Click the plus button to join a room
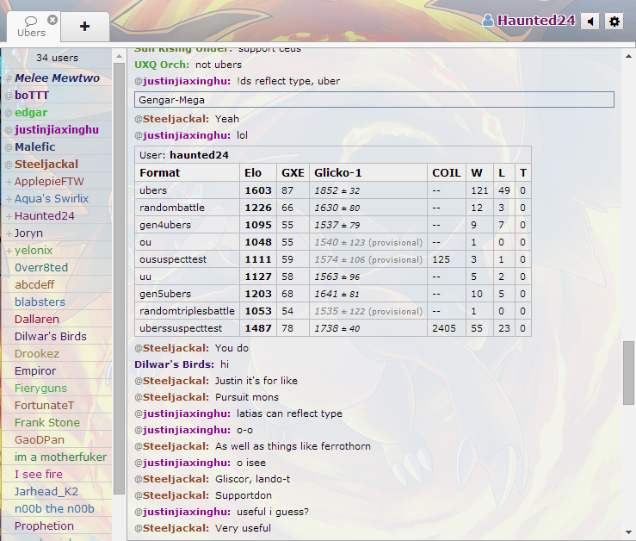636x541 pixels. [x=84, y=26]
